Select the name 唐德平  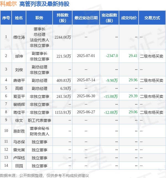click(19, 80)
